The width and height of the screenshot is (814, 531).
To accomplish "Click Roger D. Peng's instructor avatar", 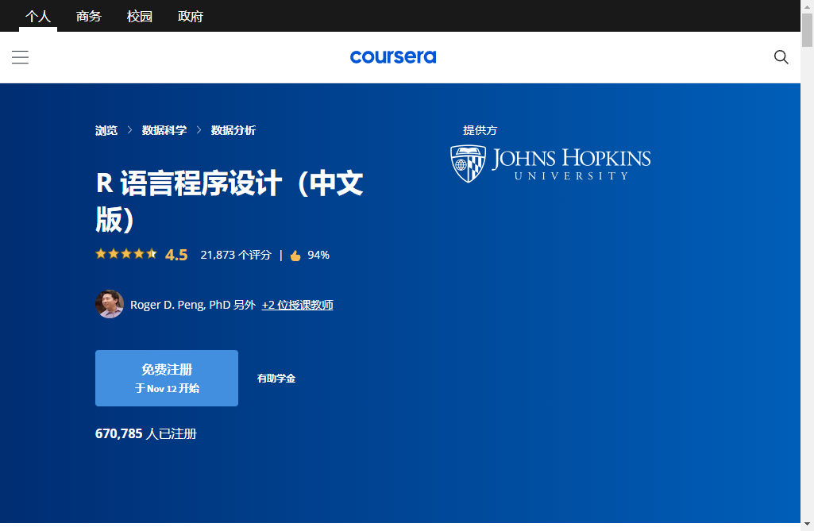I will coord(110,305).
